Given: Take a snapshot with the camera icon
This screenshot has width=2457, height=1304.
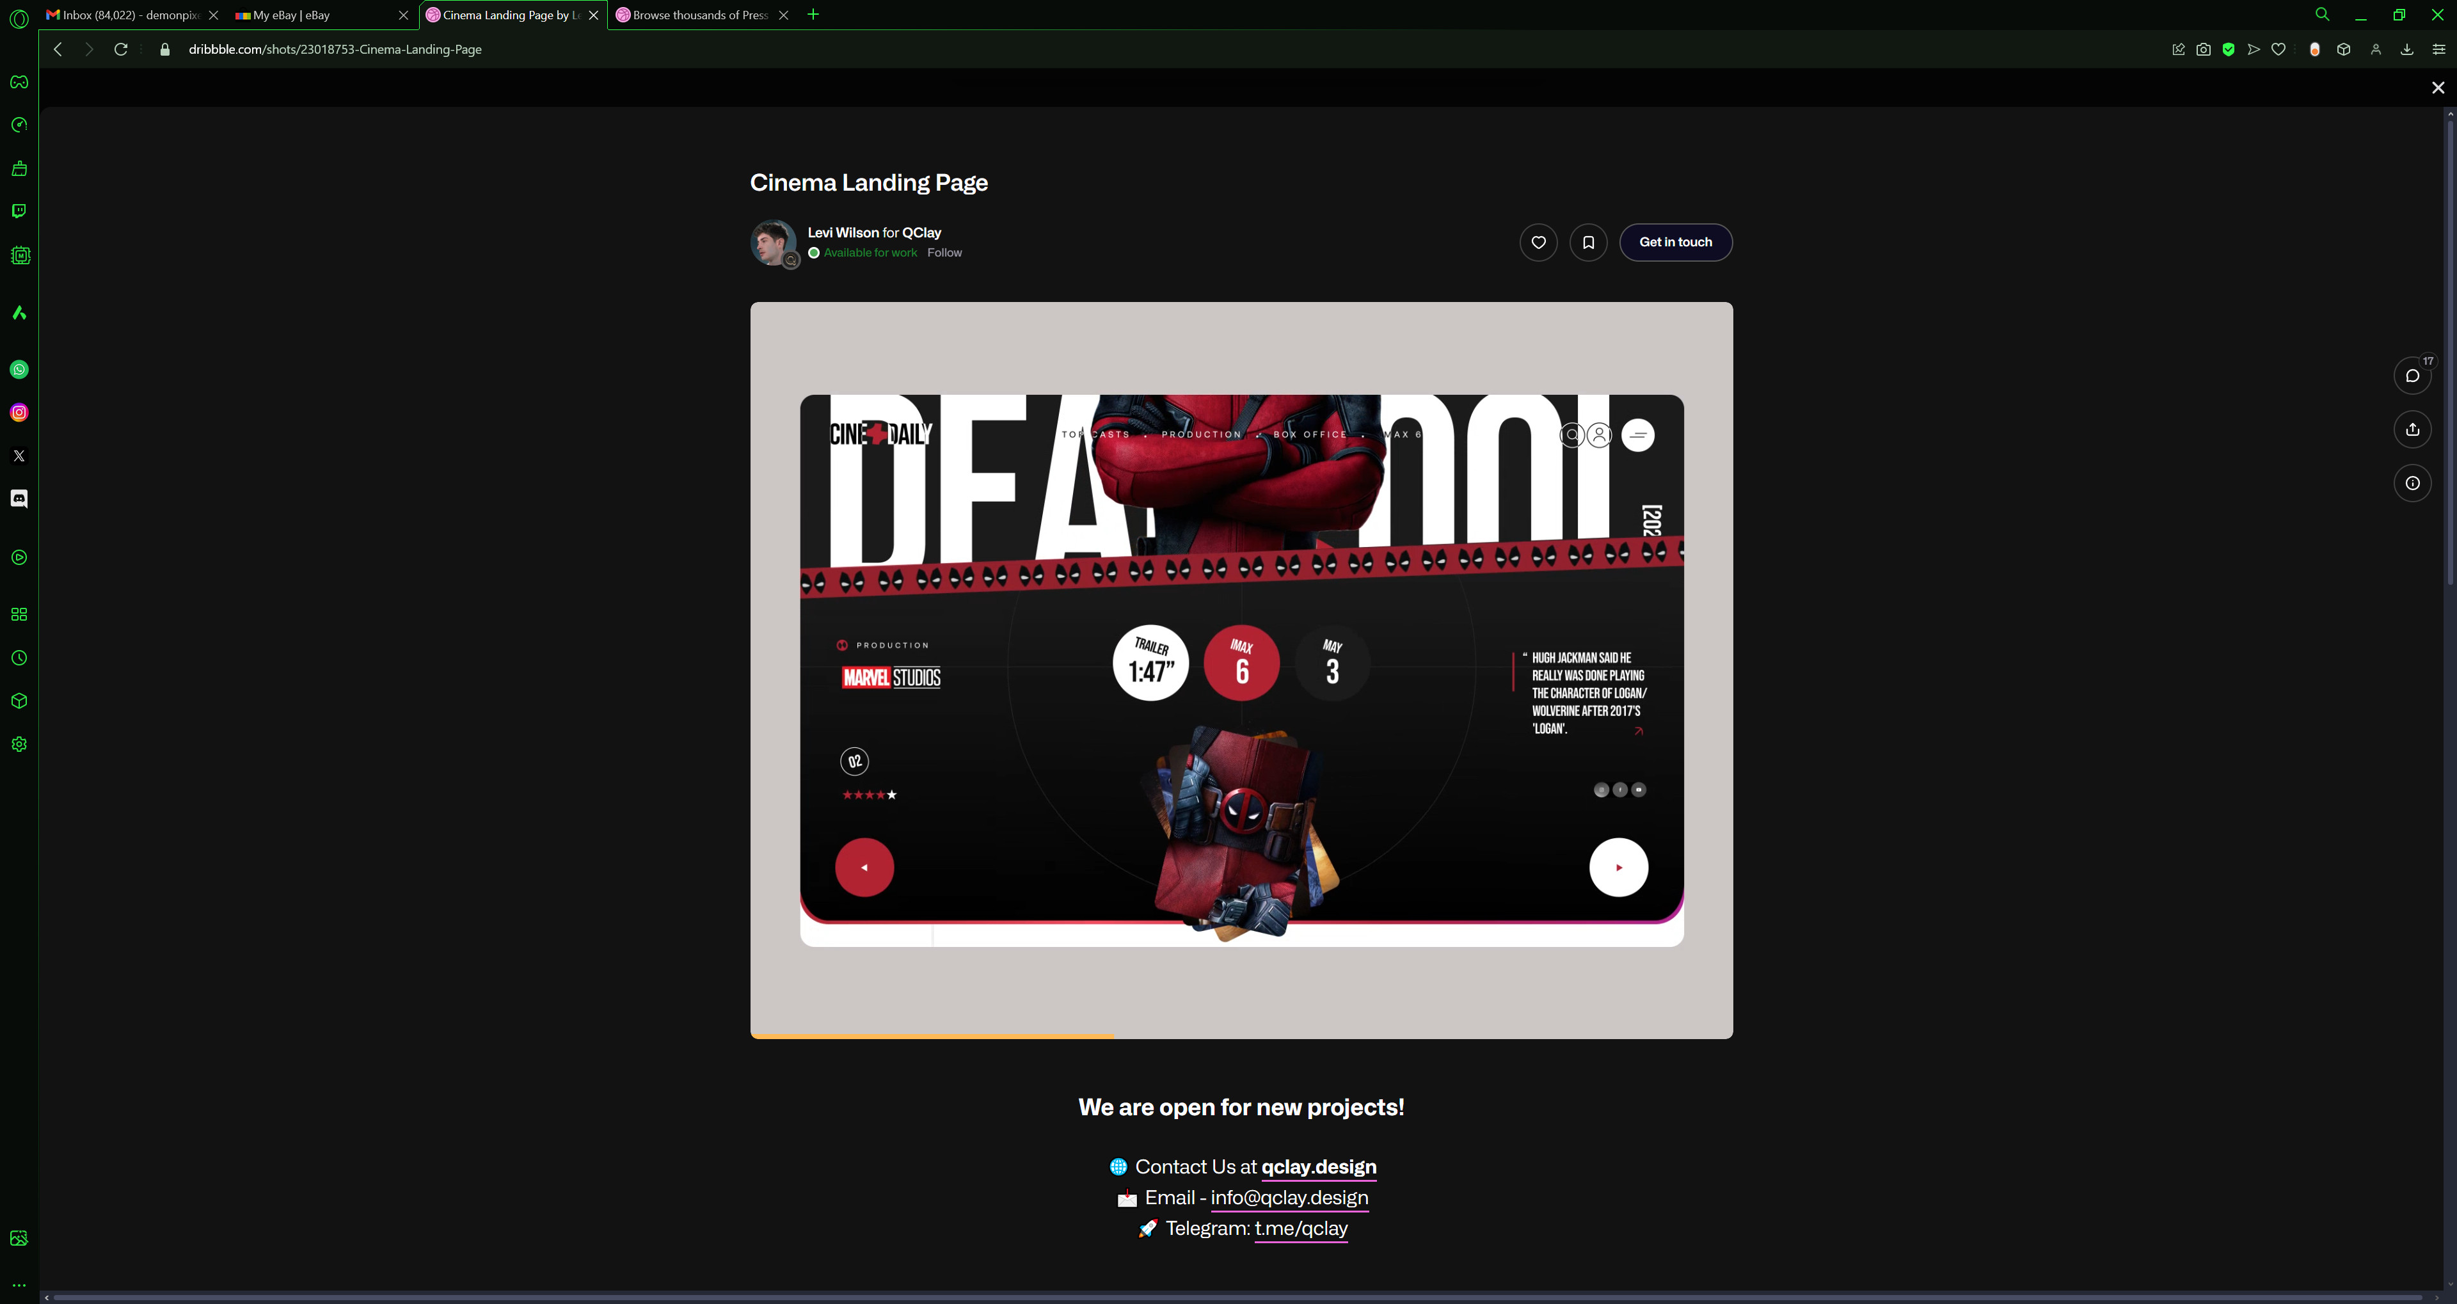Looking at the screenshot, I should click(x=2203, y=50).
